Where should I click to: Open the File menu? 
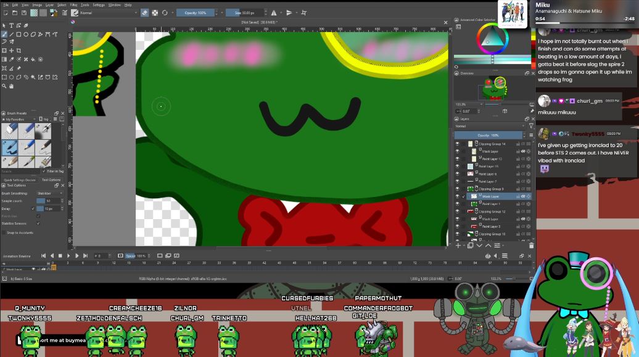point(4,5)
